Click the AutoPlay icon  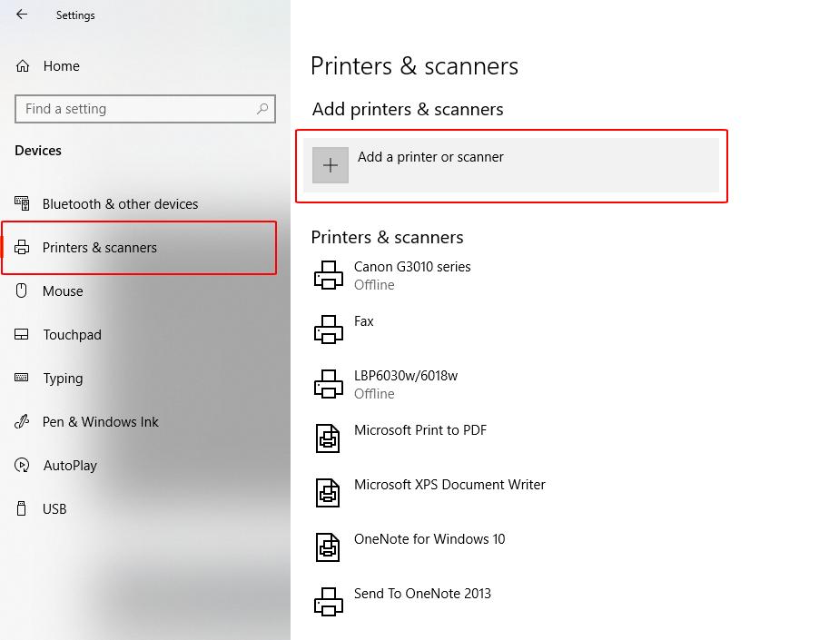[22, 465]
